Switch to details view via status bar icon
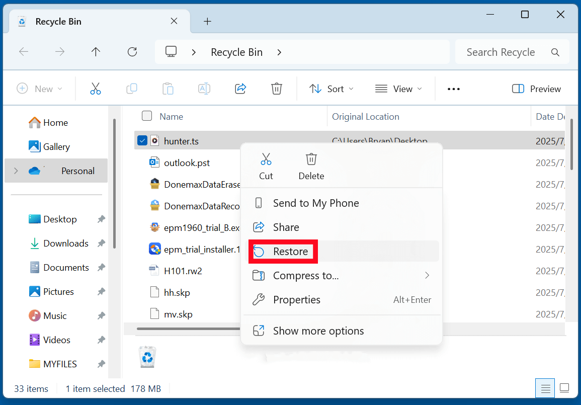581x405 pixels. pyautogui.click(x=545, y=388)
